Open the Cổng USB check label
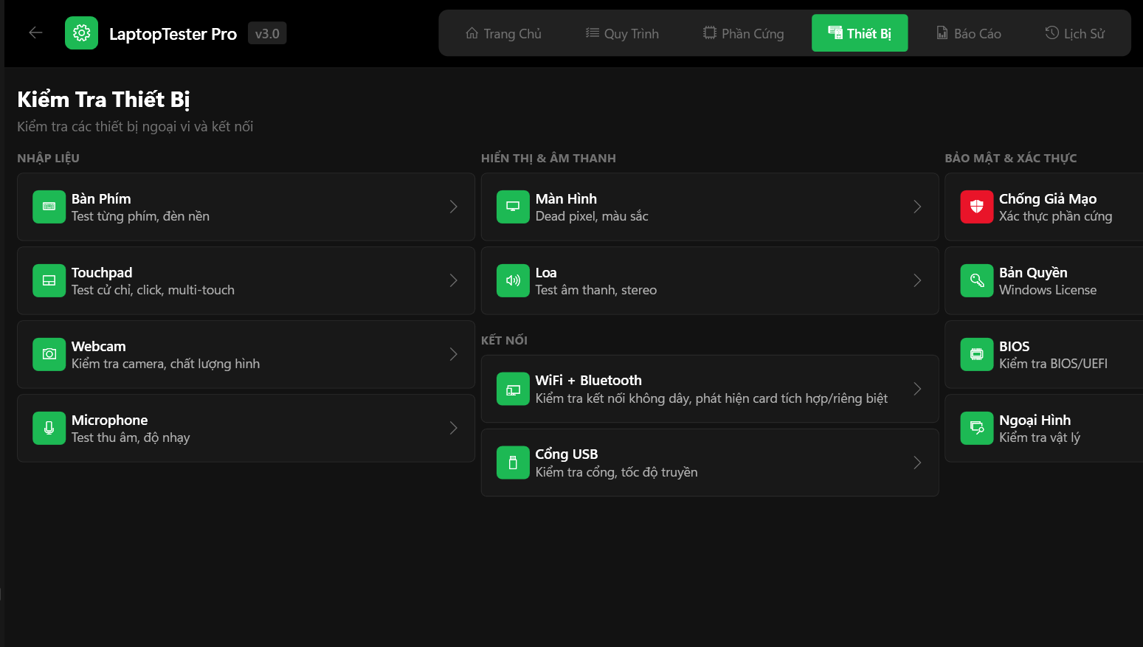The width and height of the screenshot is (1143, 647). 567,454
